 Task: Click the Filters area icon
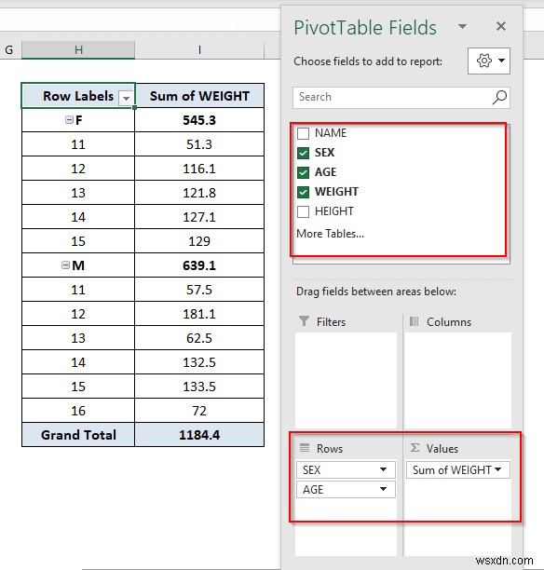pos(304,321)
